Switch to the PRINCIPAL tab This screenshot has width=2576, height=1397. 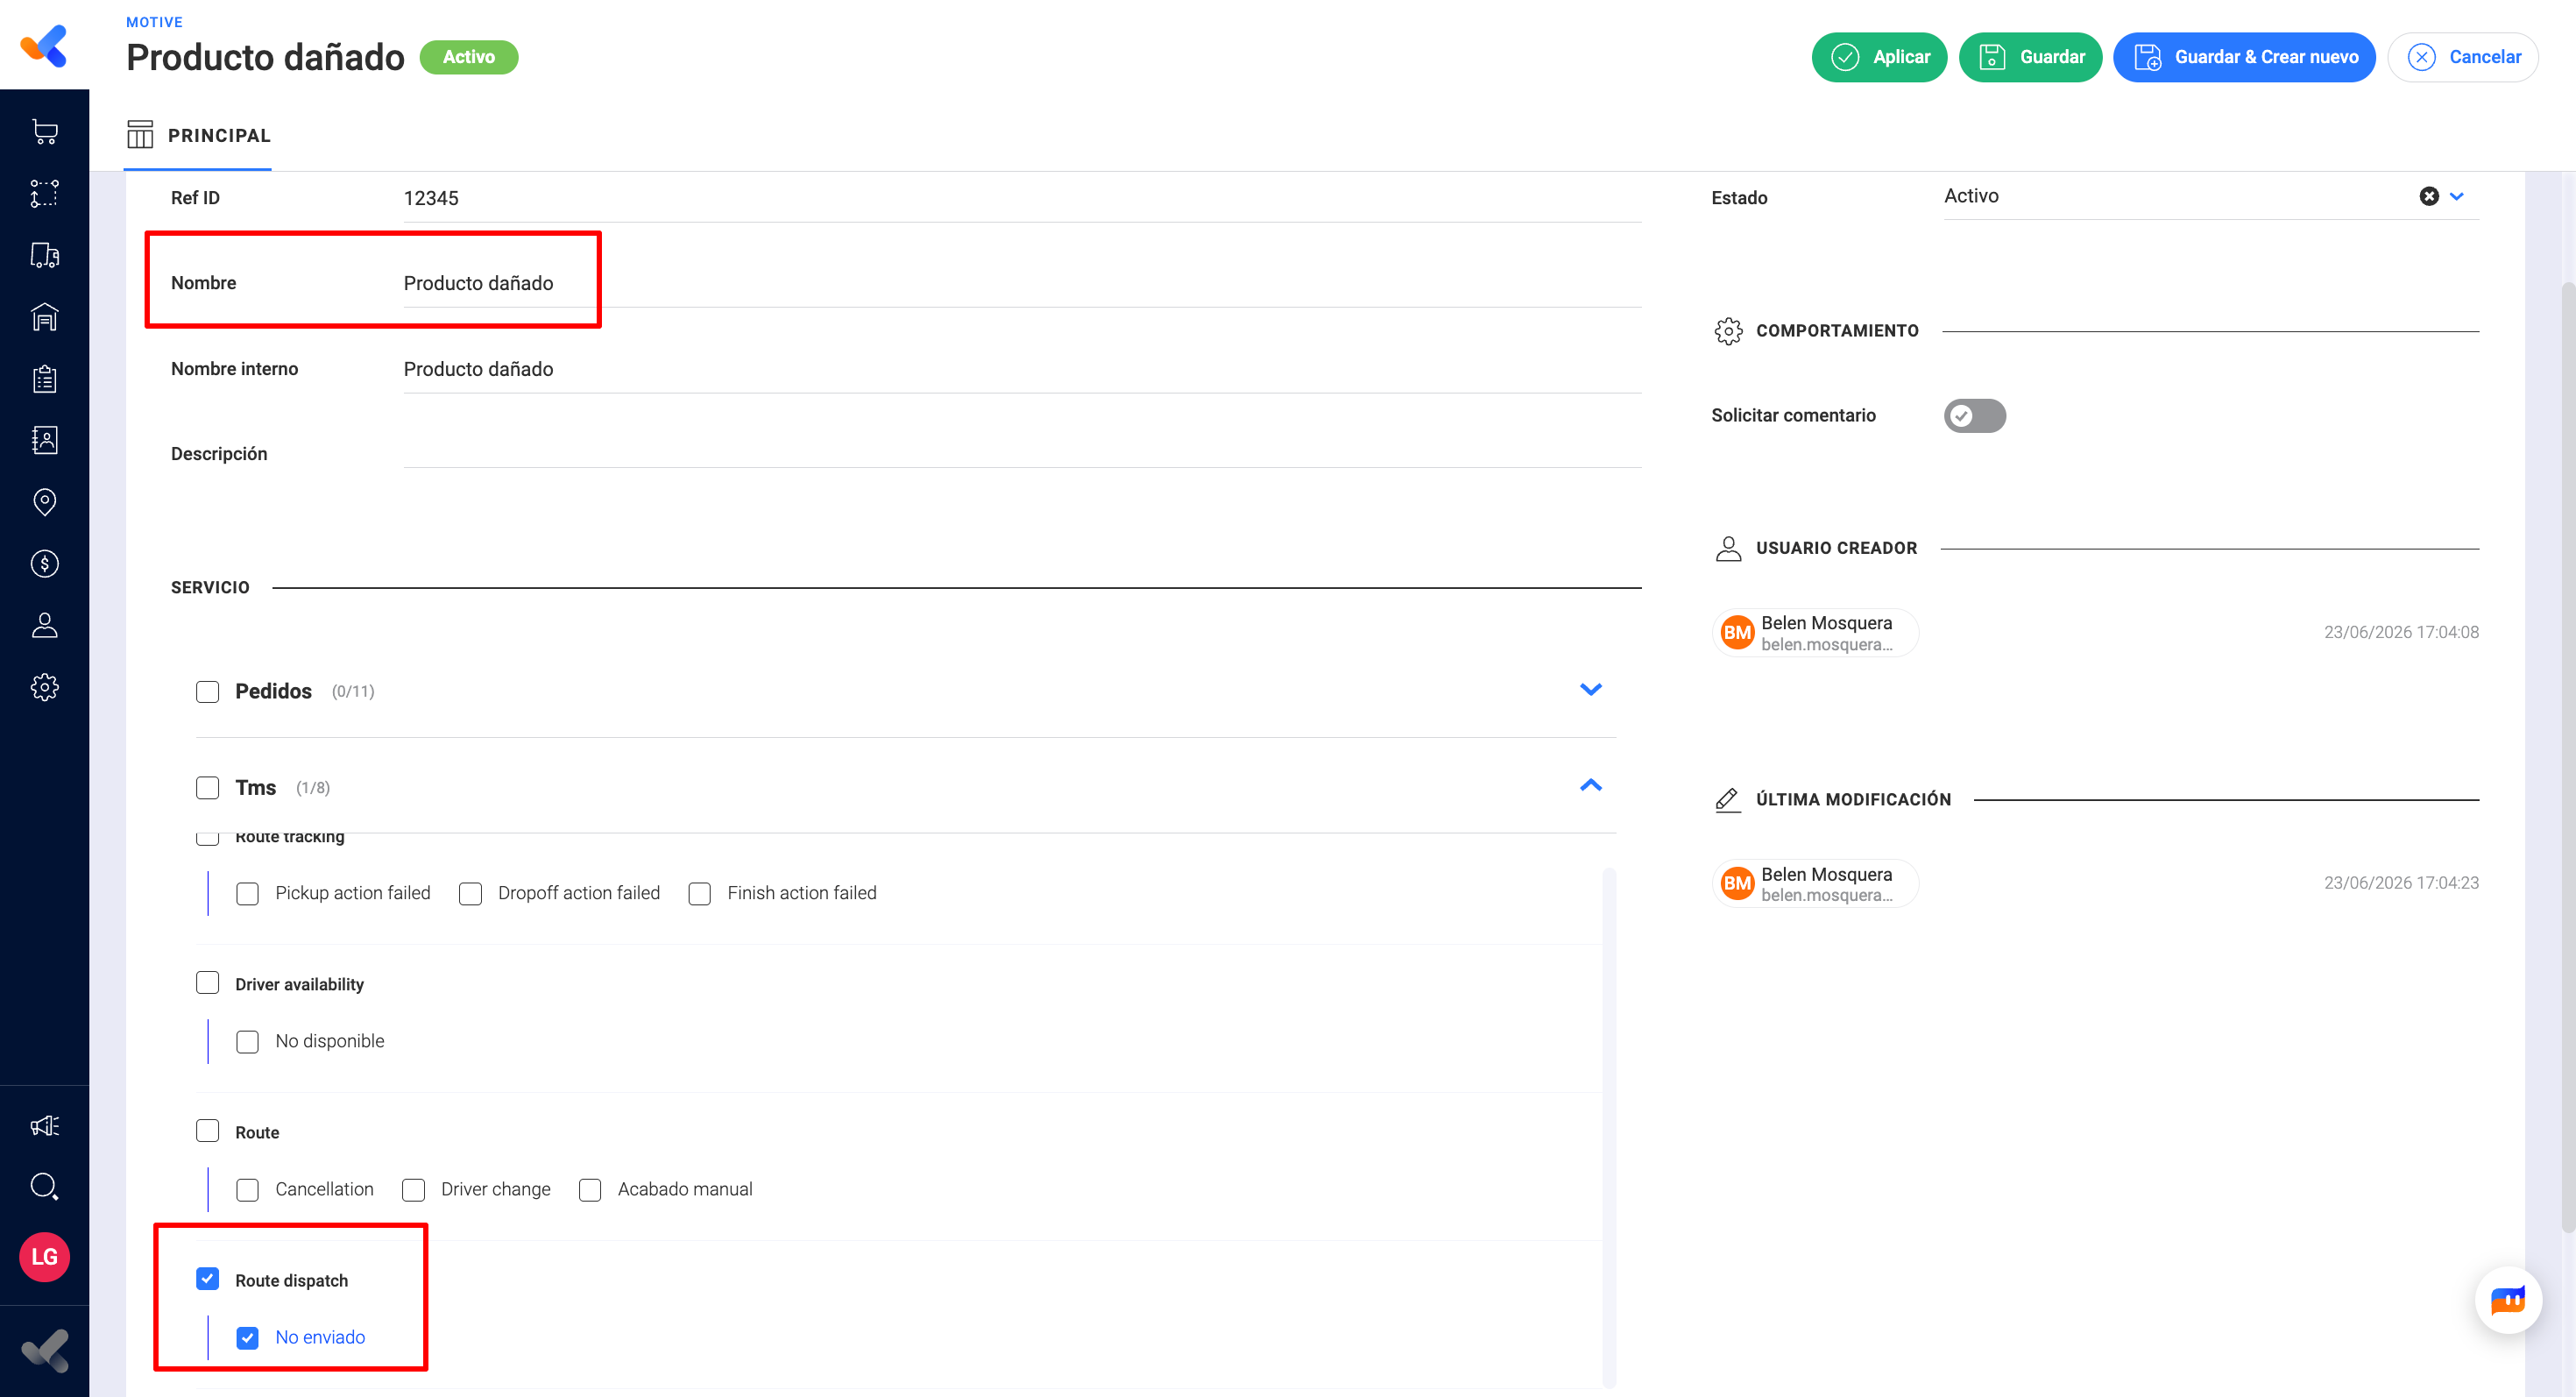[x=198, y=135]
